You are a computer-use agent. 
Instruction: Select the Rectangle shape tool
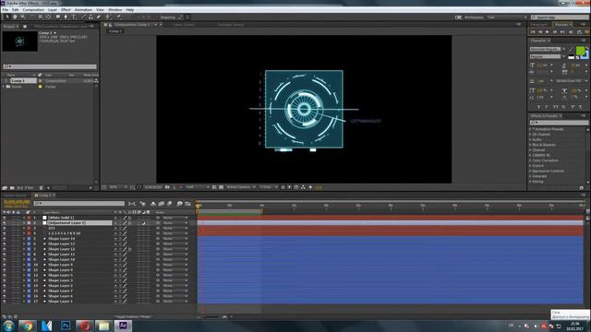[x=57, y=17]
